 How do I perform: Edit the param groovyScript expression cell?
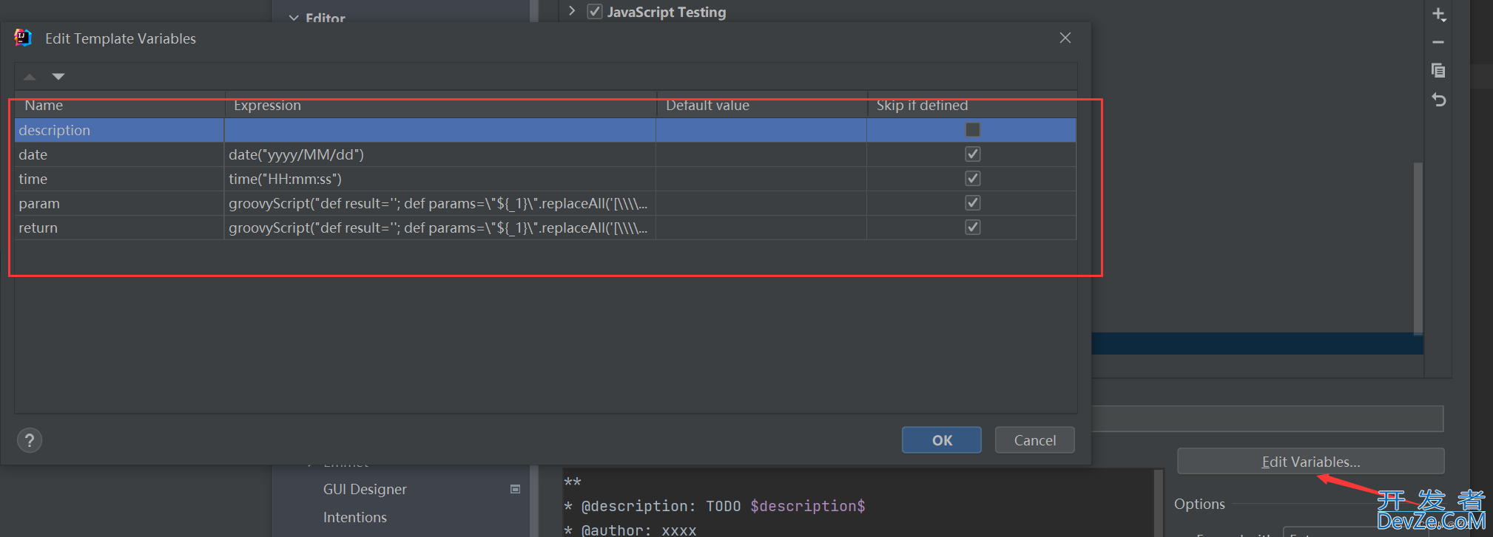440,203
